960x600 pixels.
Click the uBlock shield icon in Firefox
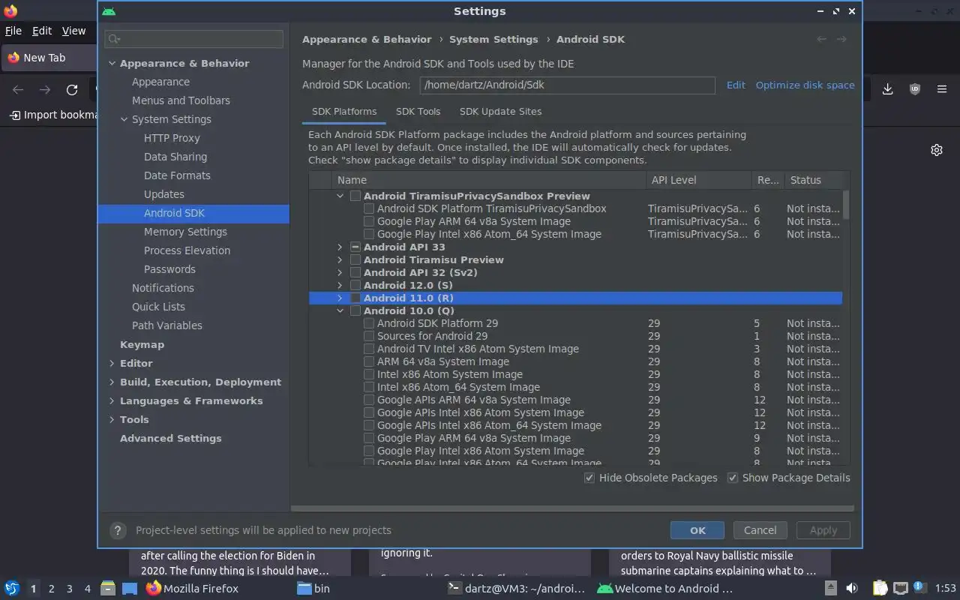915,89
